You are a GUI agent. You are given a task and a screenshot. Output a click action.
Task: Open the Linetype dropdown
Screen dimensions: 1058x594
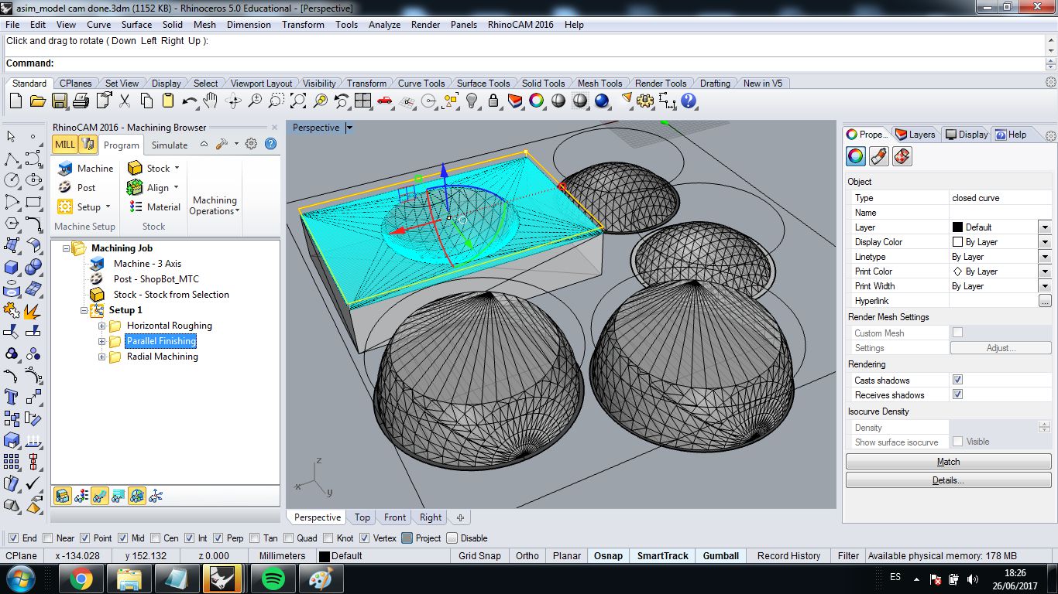pyautogui.click(x=1045, y=257)
